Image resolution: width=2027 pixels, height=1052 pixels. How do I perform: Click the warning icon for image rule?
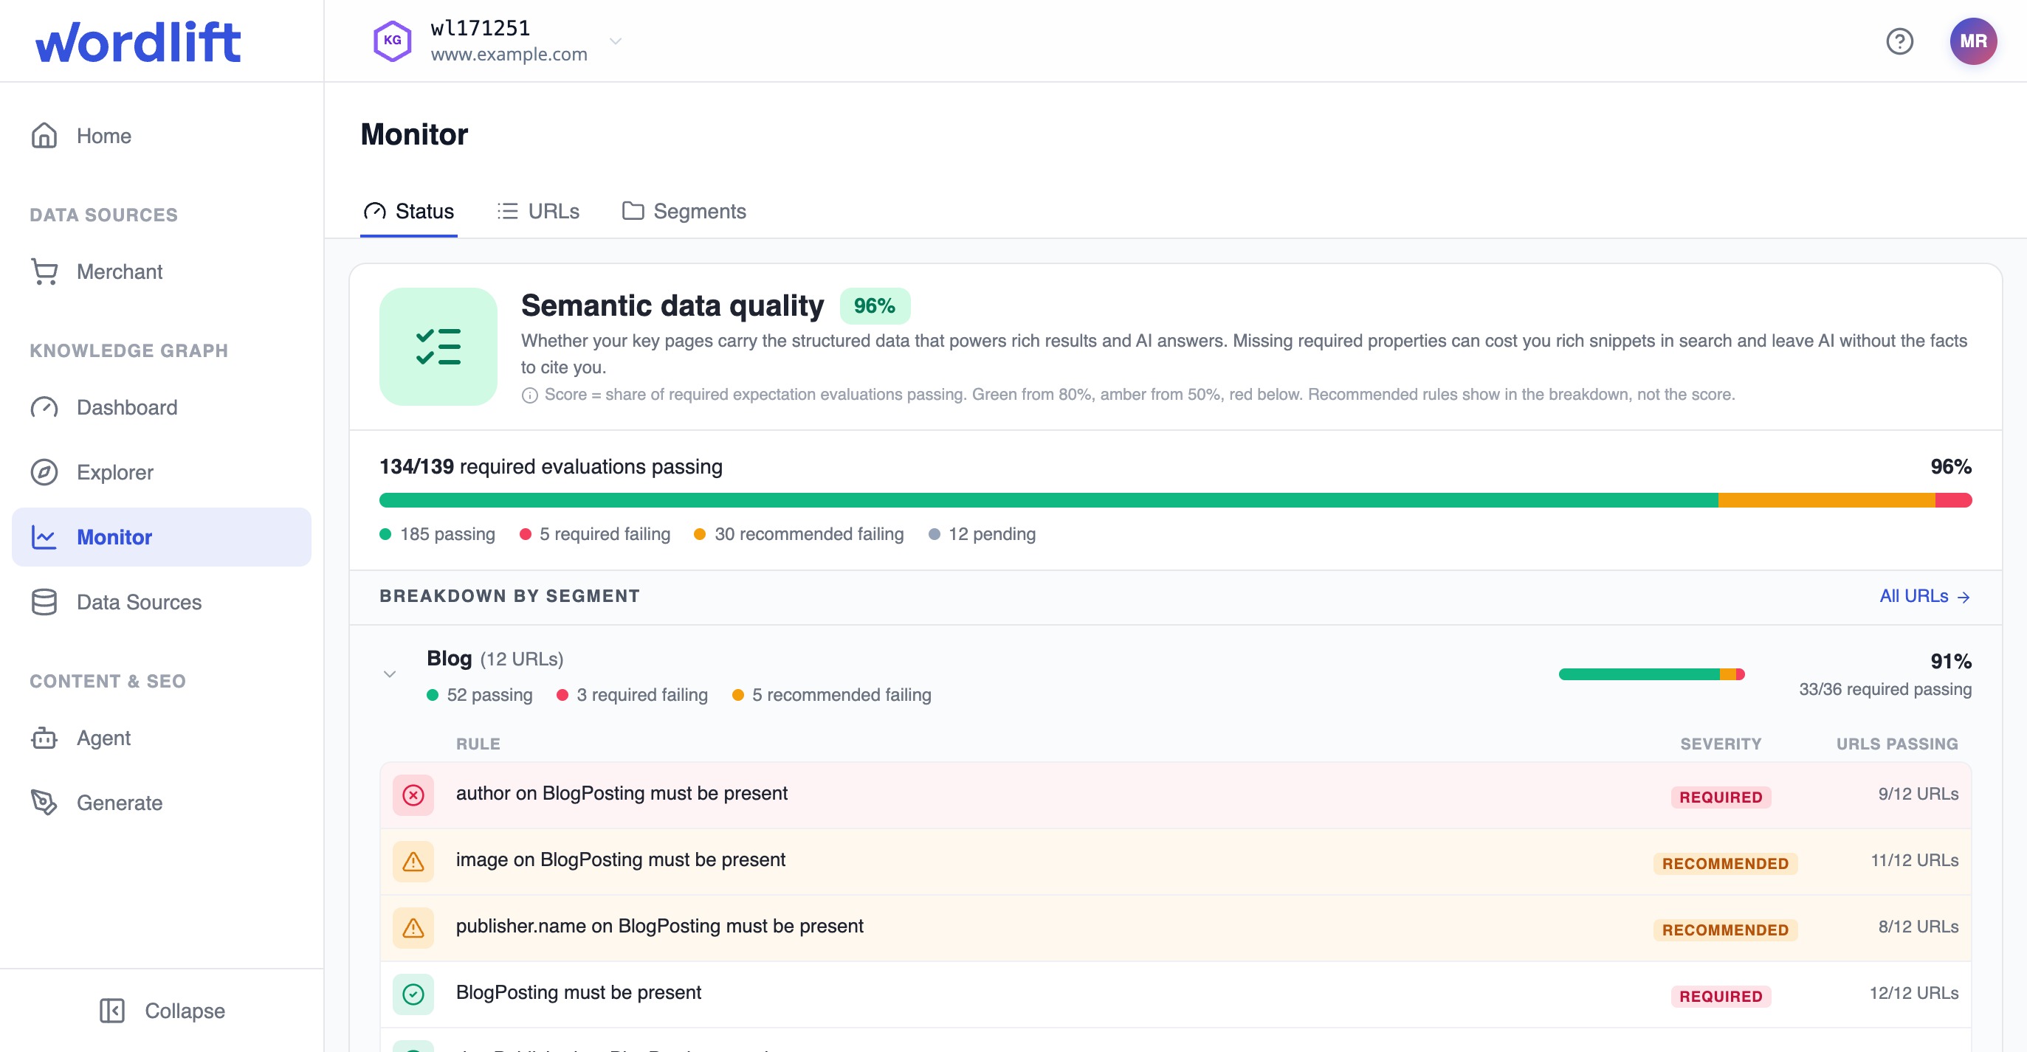pyautogui.click(x=413, y=862)
